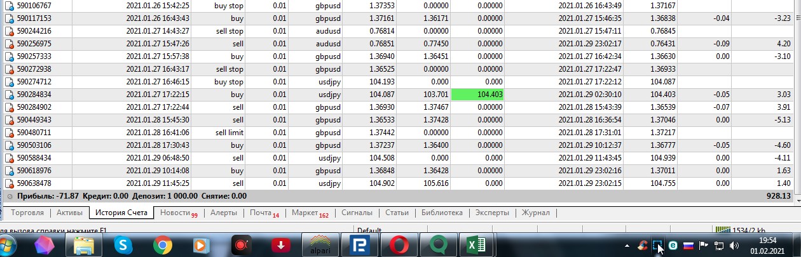This screenshot has height=257, width=801.
Task: Open Windows Explorer folder in taskbar
Action: pyautogui.click(x=84, y=245)
